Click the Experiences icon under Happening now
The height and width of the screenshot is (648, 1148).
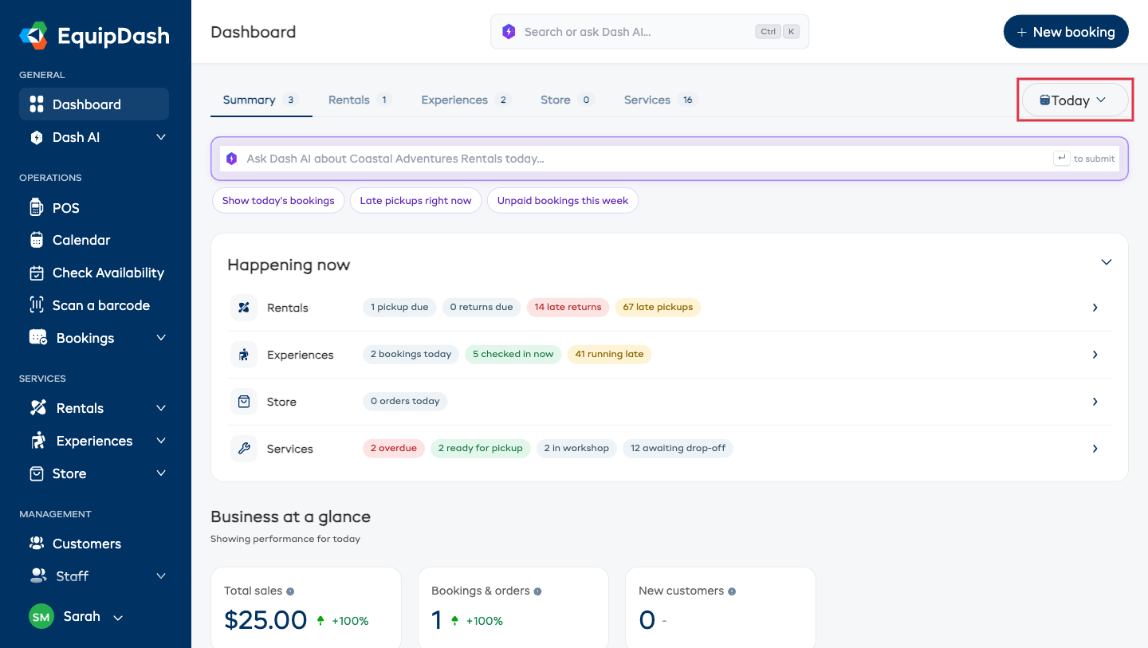tap(244, 355)
